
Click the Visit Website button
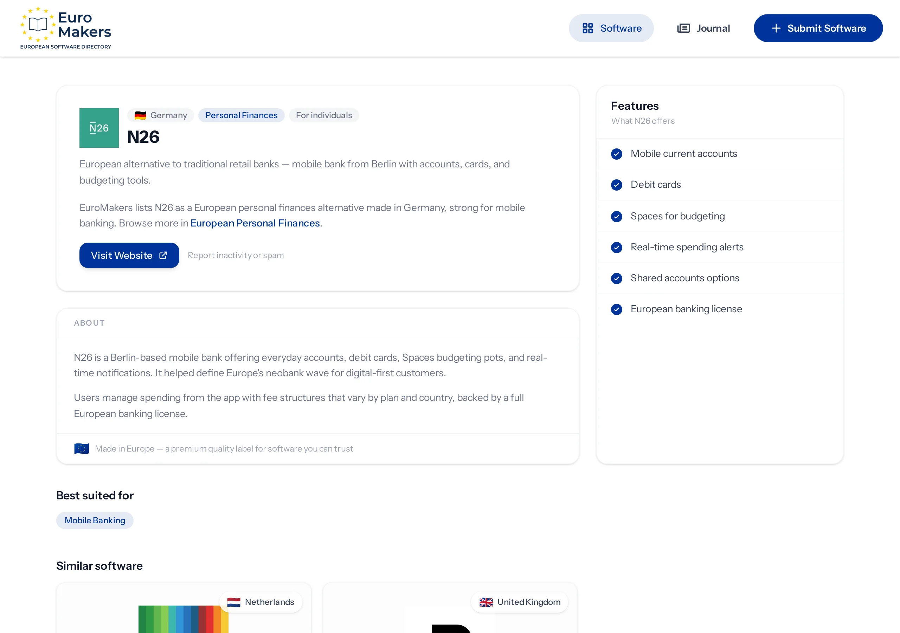click(129, 255)
